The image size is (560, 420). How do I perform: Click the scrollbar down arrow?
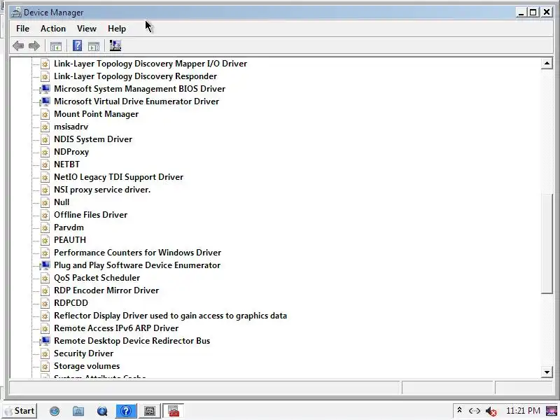click(547, 372)
